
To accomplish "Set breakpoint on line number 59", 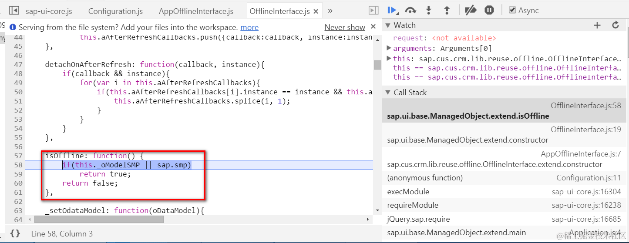I will (18, 174).
